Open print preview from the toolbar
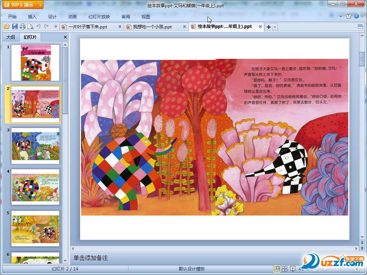 31,27
